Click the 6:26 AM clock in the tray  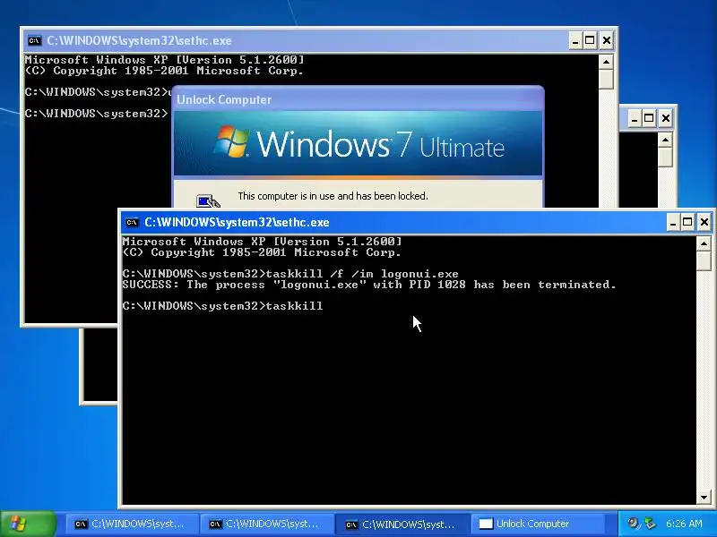pyautogui.click(x=684, y=524)
